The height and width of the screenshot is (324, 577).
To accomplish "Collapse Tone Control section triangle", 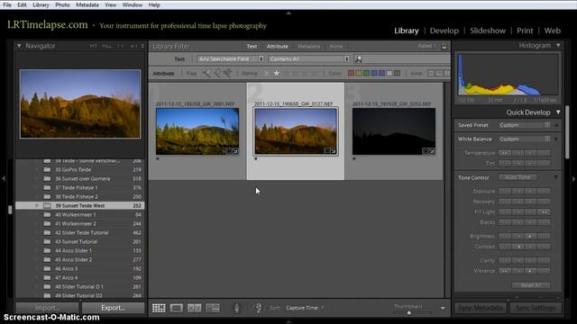I will pos(556,177).
